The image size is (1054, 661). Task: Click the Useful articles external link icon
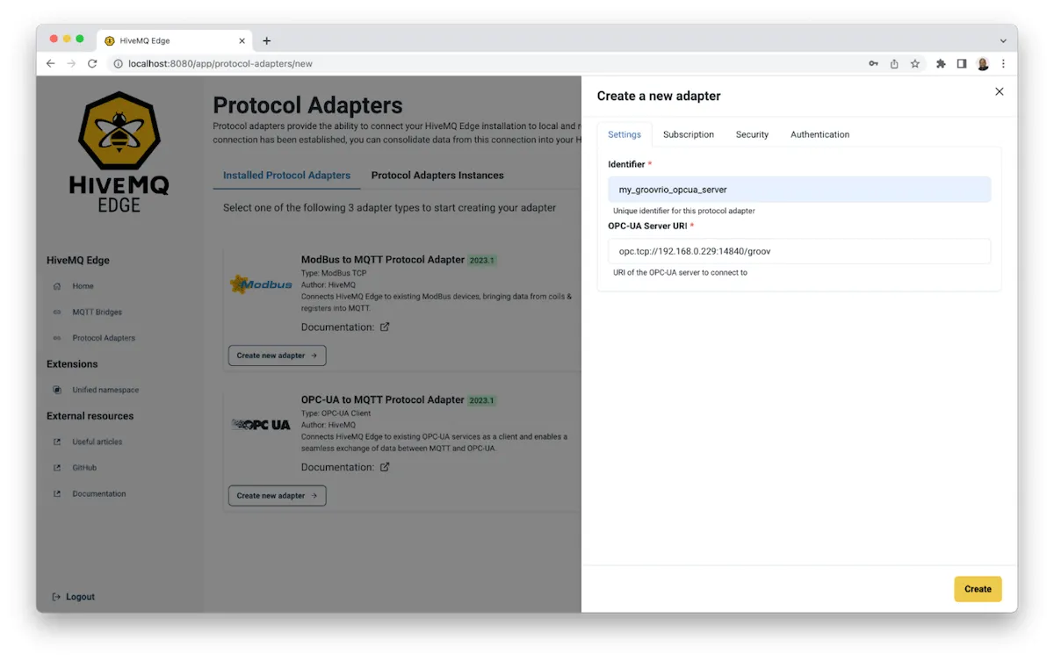click(x=57, y=442)
